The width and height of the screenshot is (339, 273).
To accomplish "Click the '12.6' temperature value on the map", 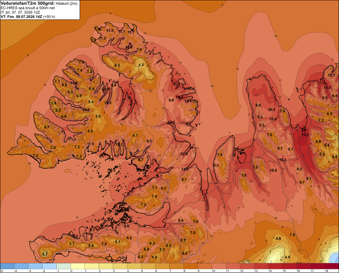I will (129, 47).
